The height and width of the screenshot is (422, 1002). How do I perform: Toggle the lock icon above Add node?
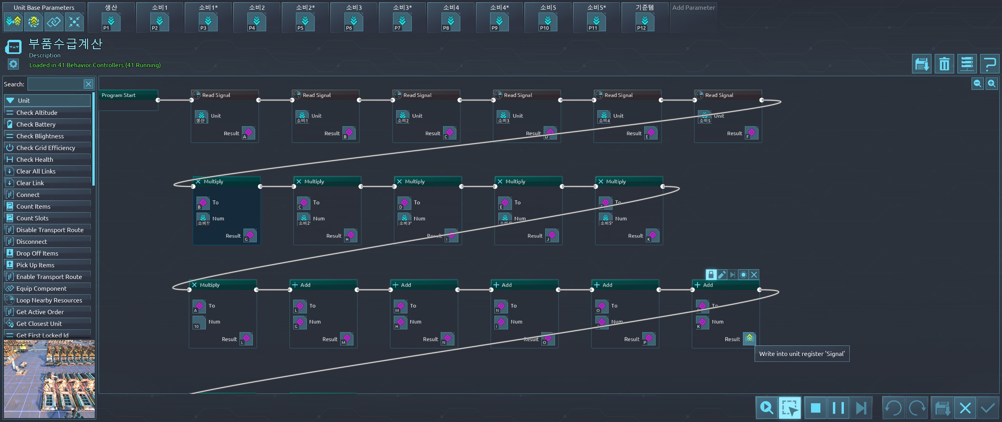[711, 275]
